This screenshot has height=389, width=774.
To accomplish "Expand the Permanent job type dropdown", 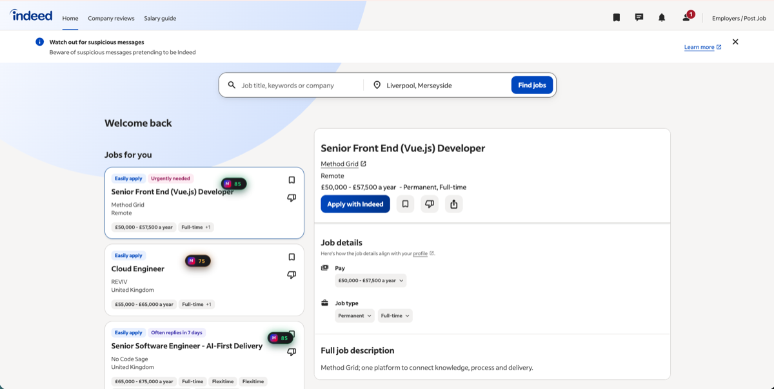I will click(355, 316).
